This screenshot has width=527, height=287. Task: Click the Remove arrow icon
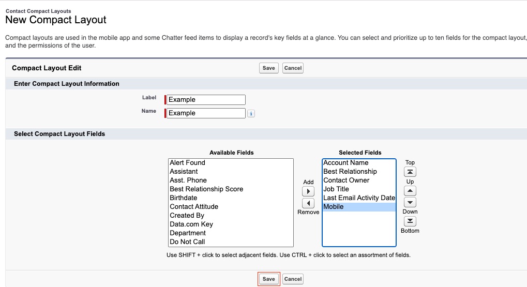308,203
